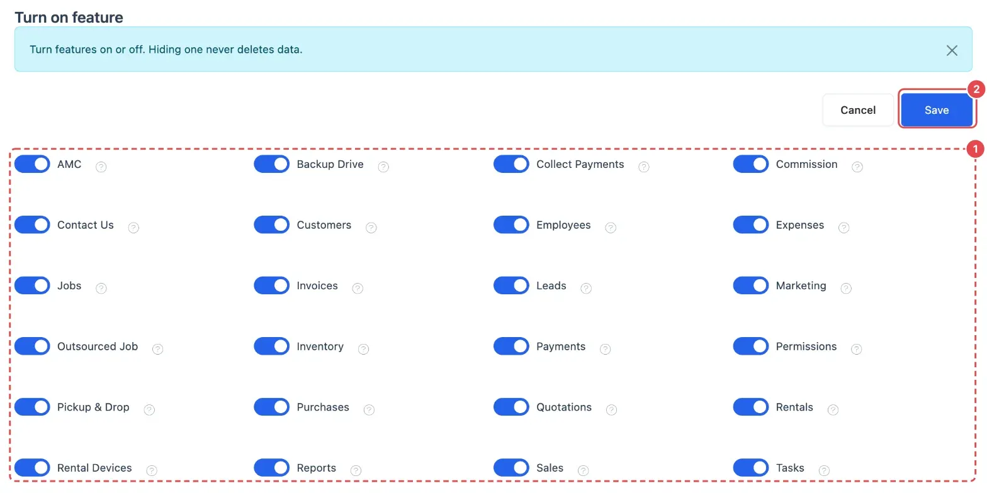Click help icon next to Contact Us
Viewport: 987px width, 493px height.
[133, 228]
